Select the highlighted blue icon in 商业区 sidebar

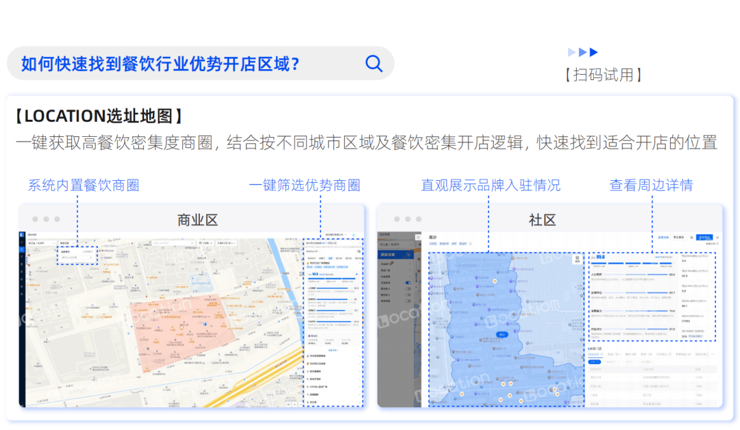coord(22,250)
